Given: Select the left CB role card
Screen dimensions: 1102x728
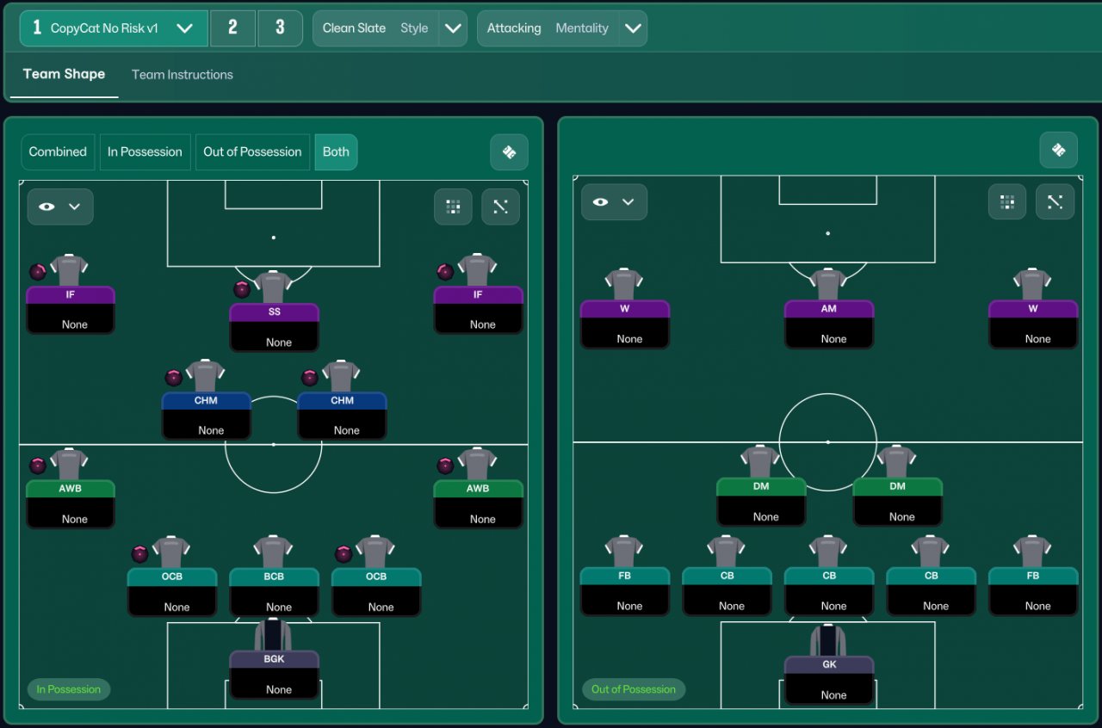Looking at the screenshot, I should pyautogui.click(x=727, y=591).
